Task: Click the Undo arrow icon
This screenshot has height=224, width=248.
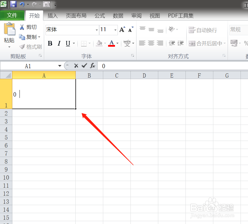Action: 22,4
